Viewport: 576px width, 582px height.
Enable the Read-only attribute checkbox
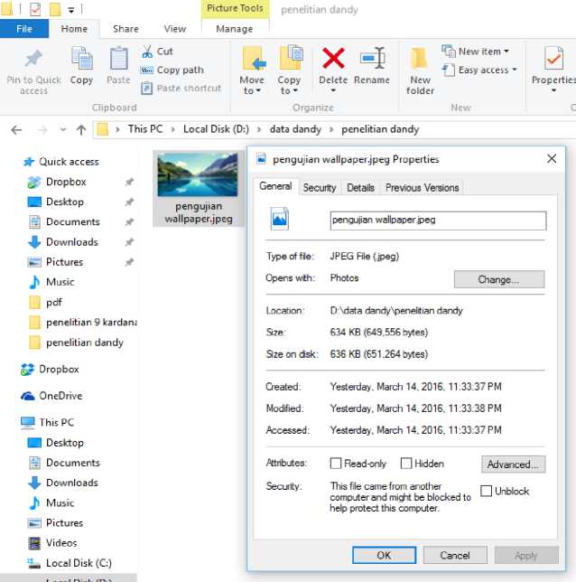[336, 464]
